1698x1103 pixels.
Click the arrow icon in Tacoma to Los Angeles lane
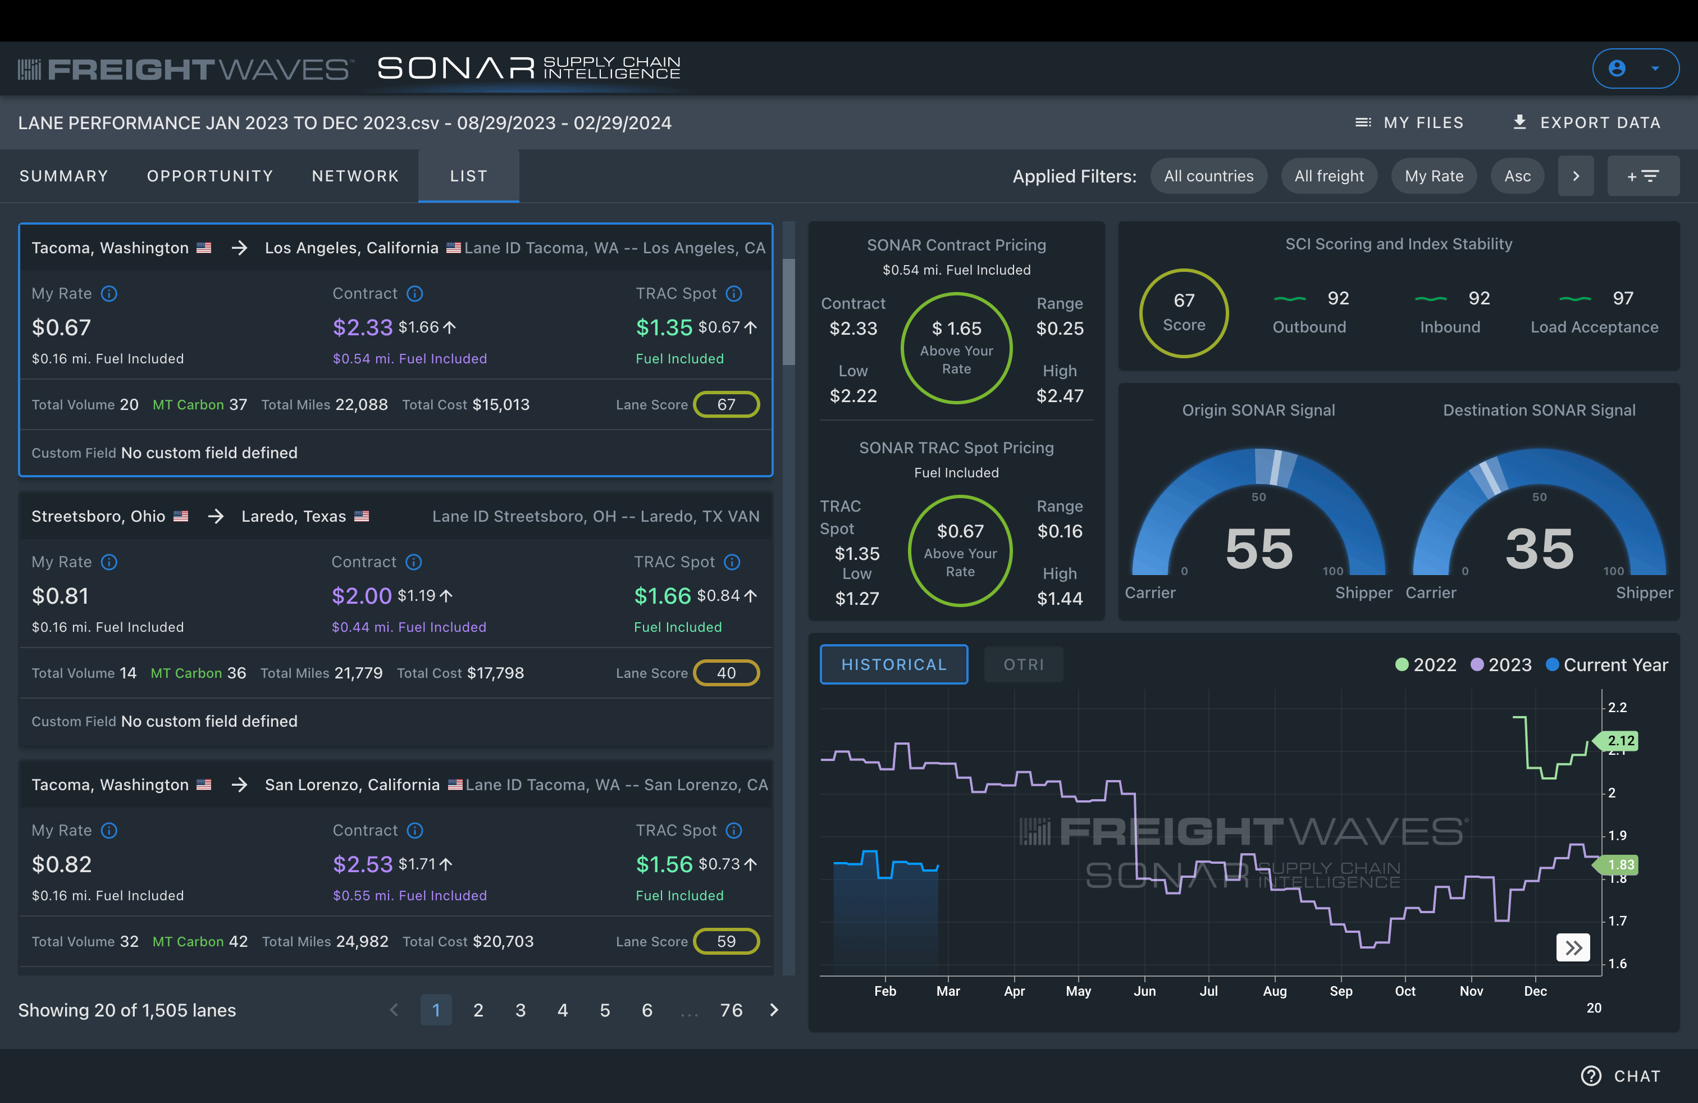click(239, 248)
